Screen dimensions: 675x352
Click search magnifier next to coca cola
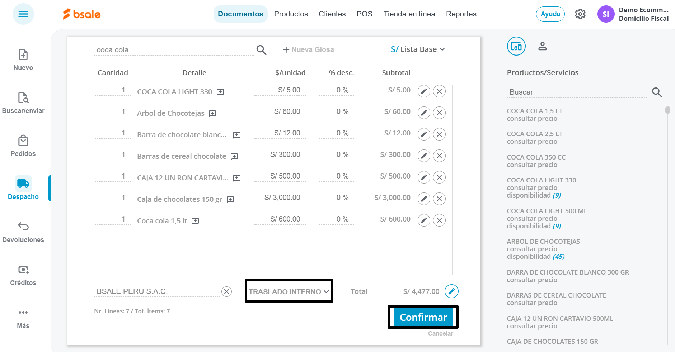[x=261, y=50]
